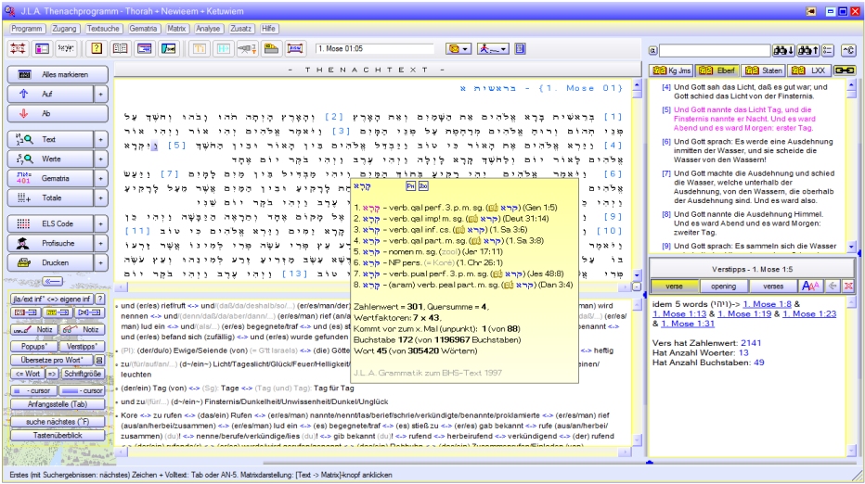The width and height of the screenshot is (865, 484).
Task: Click down arrow of translation panel scrollbar
Action: tap(851, 247)
